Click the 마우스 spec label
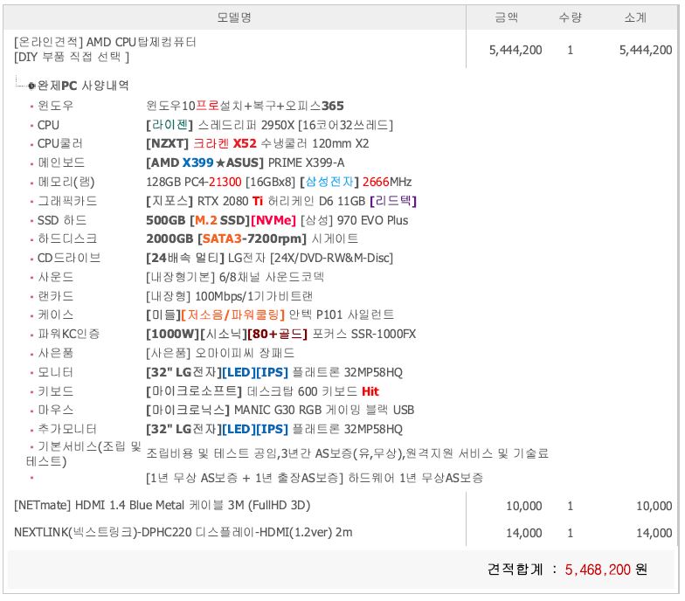This screenshot has height=601, width=685. 56,410
